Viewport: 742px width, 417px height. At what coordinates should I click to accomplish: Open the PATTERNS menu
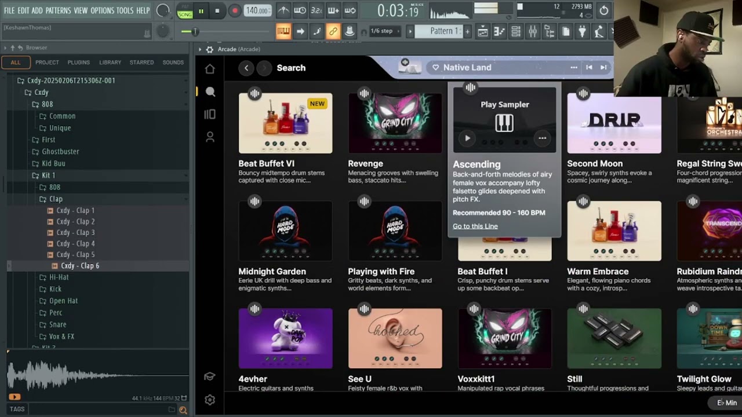(x=58, y=10)
